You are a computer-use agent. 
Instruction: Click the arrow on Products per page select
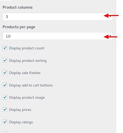click(x=110, y=36)
